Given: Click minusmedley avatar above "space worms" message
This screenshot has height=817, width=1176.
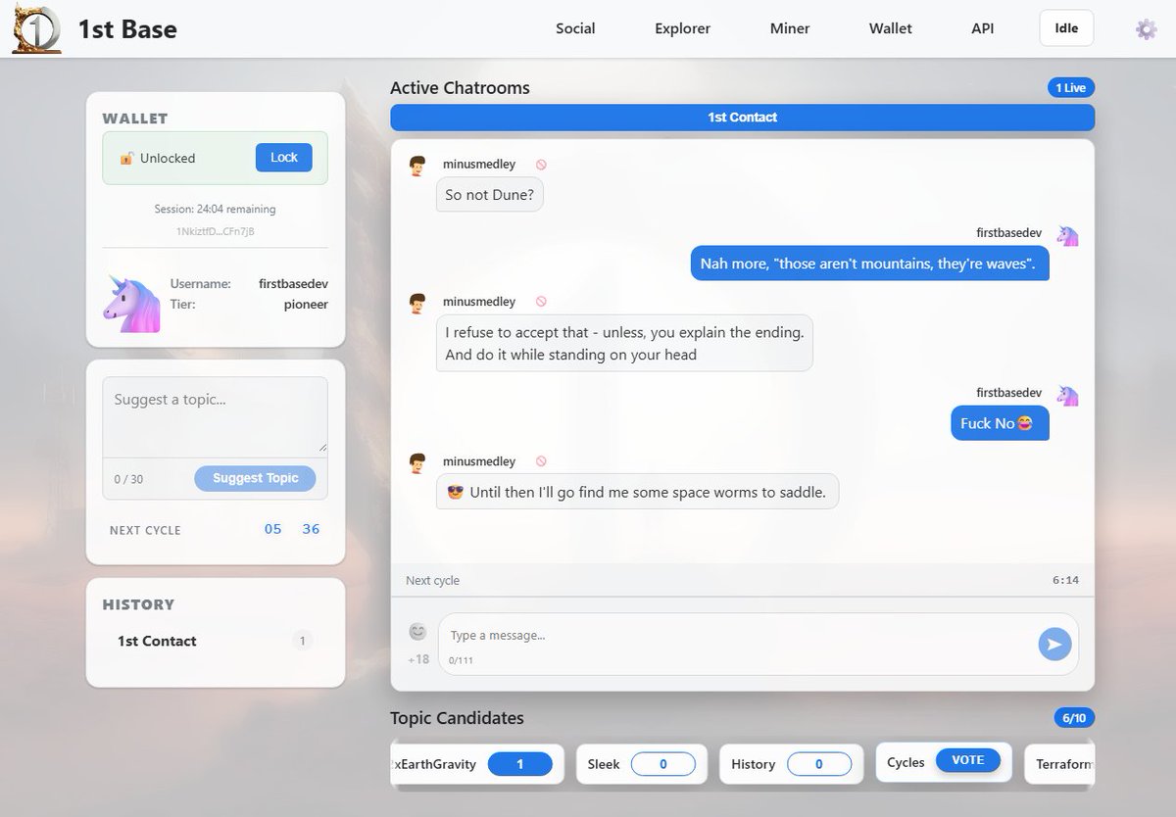Looking at the screenshot, I should click(x=418, y=462).
